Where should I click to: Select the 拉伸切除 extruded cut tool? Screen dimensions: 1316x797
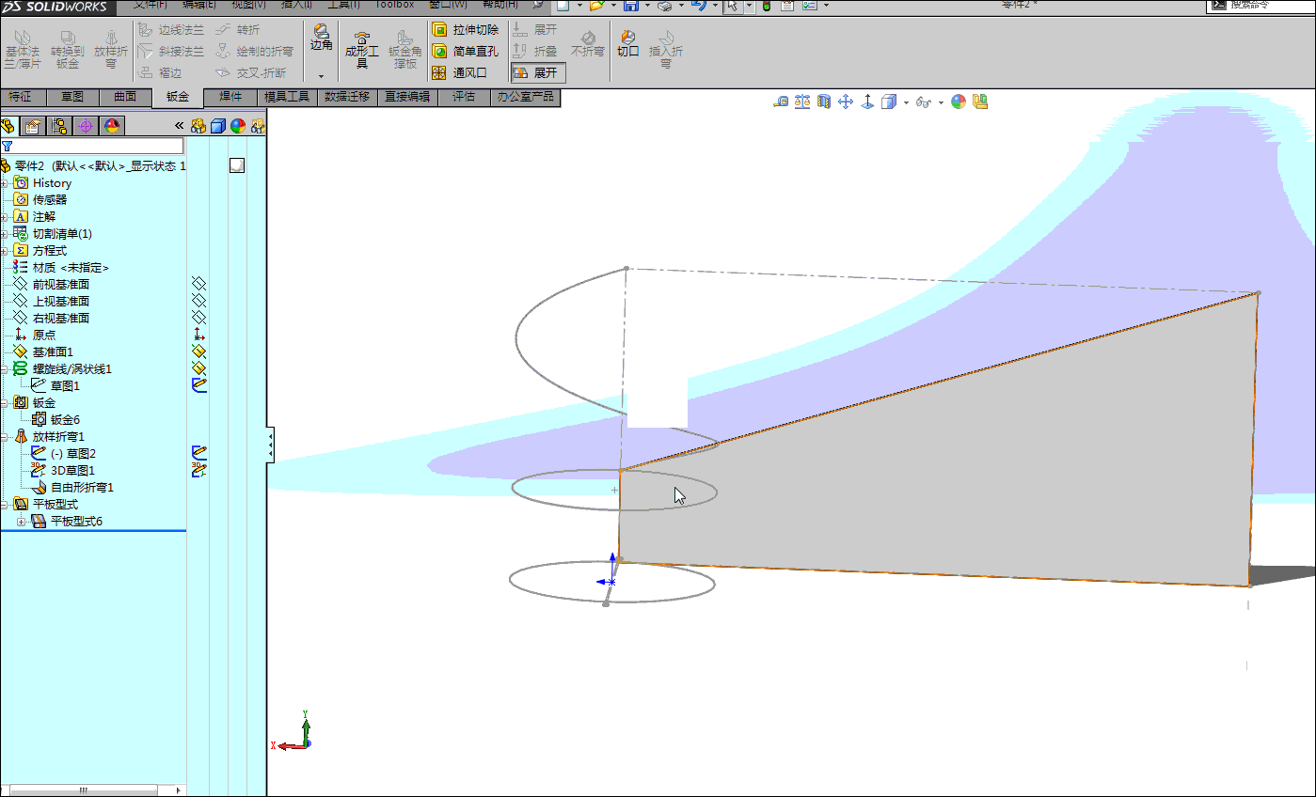(465, 30)
